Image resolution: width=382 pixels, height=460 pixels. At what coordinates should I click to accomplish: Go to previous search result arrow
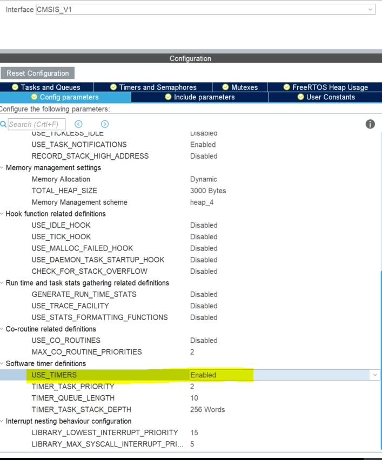click(78, 124)
